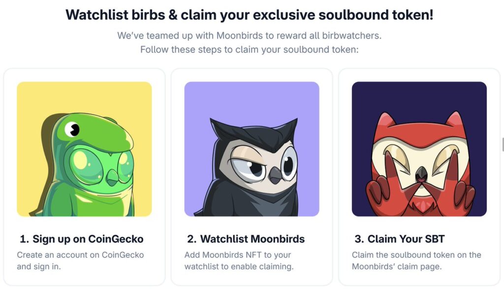Screen dimensions: 504x289
Task: Click the page scrollbar handle on right edge
Action: click(x=502, y=144)
